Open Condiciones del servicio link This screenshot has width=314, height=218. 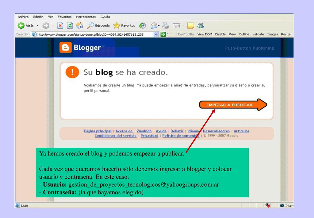116,136
